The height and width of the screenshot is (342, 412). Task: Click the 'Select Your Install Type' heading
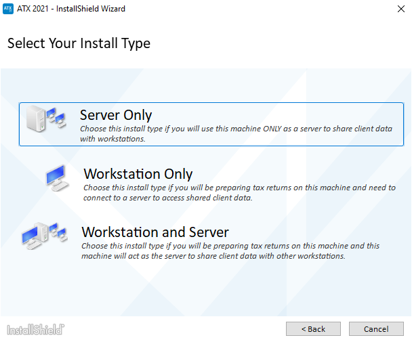coord(79,44)
